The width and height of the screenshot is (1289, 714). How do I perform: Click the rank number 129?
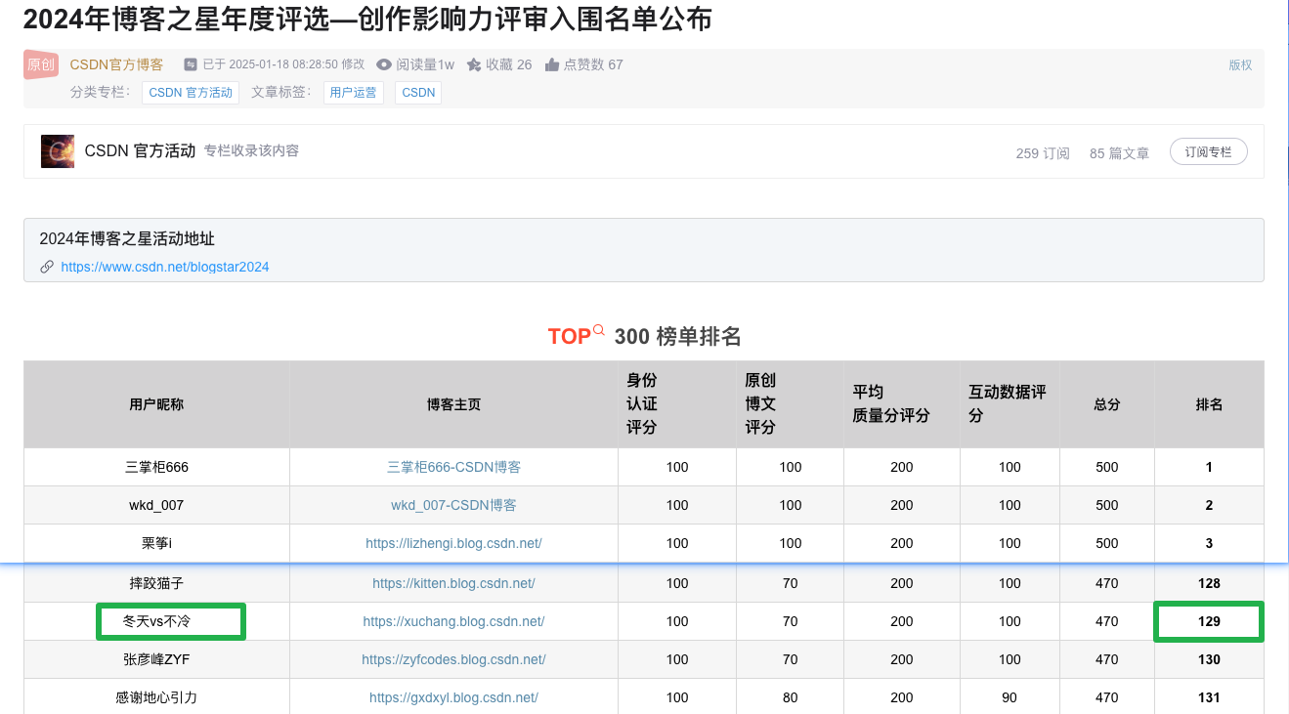pos(1209,621)
